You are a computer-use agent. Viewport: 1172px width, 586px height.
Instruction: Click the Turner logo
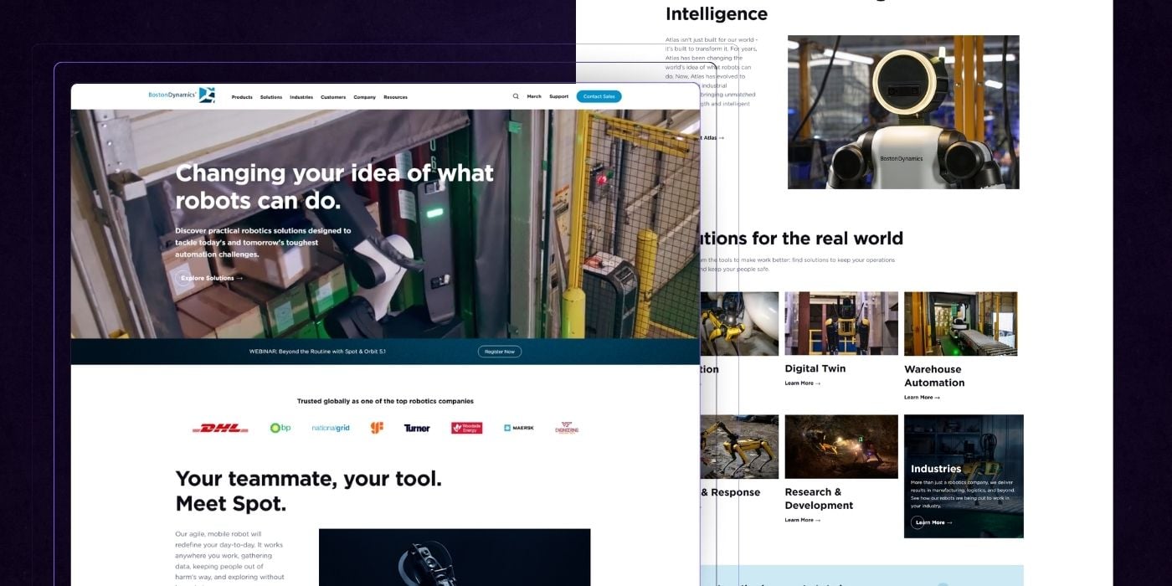click(x=417, y=428)
